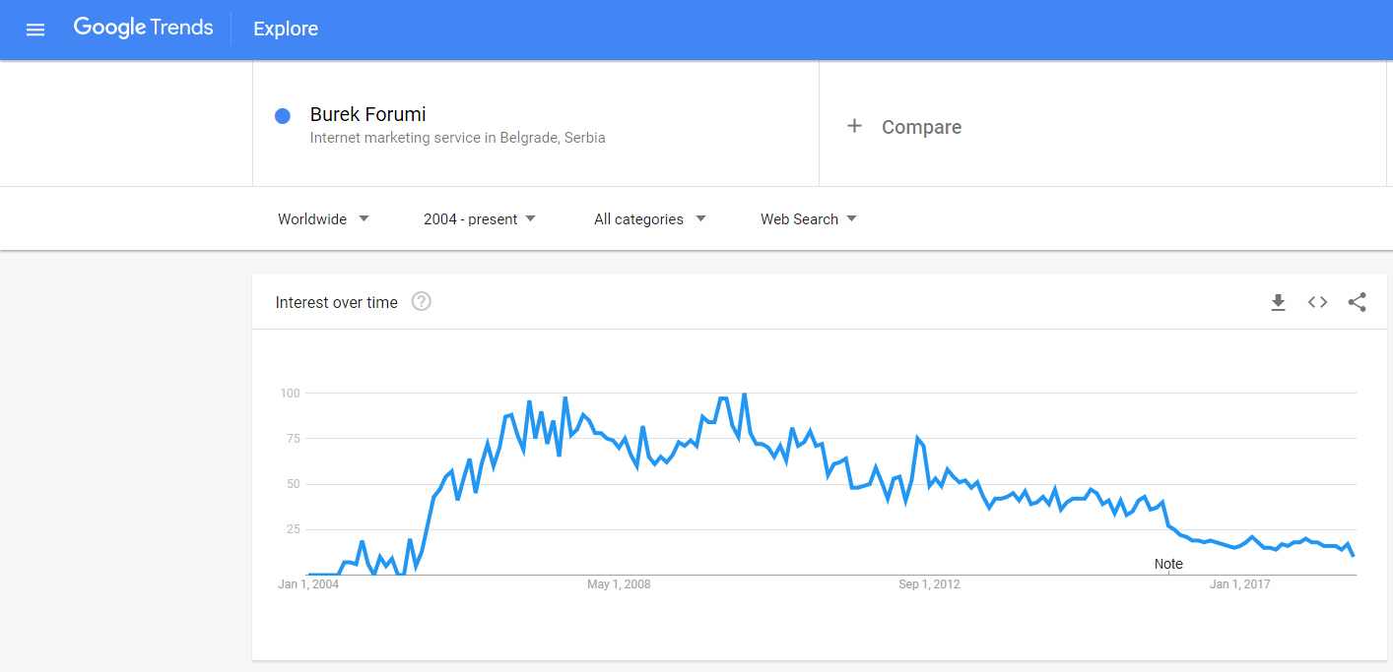This screenshot has width=1393, height=672.
Task: Expand the Worldwide region dropdown
Action: click(x=323, y=218)
